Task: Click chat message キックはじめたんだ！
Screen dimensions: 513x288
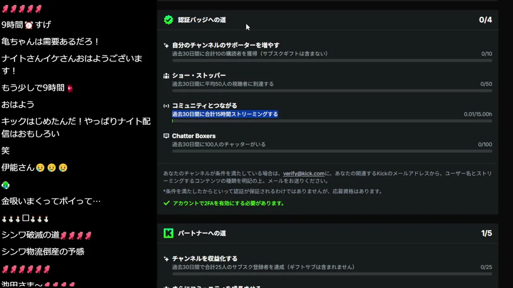Action: point(76,128)
